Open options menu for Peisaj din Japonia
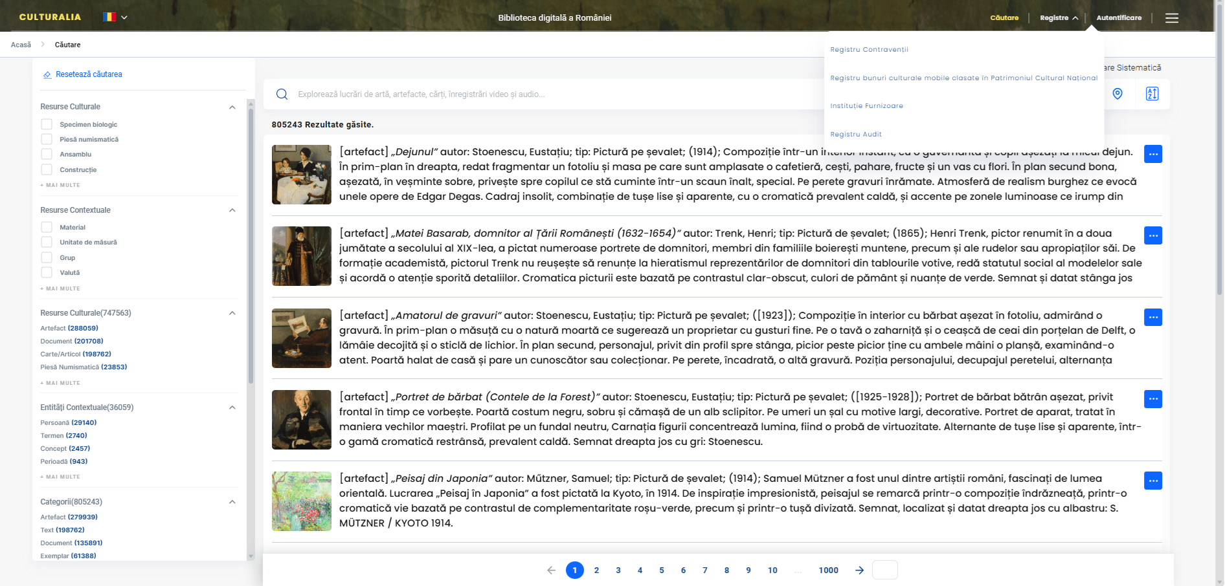 pyautogui.click(x=1152, y=481)
